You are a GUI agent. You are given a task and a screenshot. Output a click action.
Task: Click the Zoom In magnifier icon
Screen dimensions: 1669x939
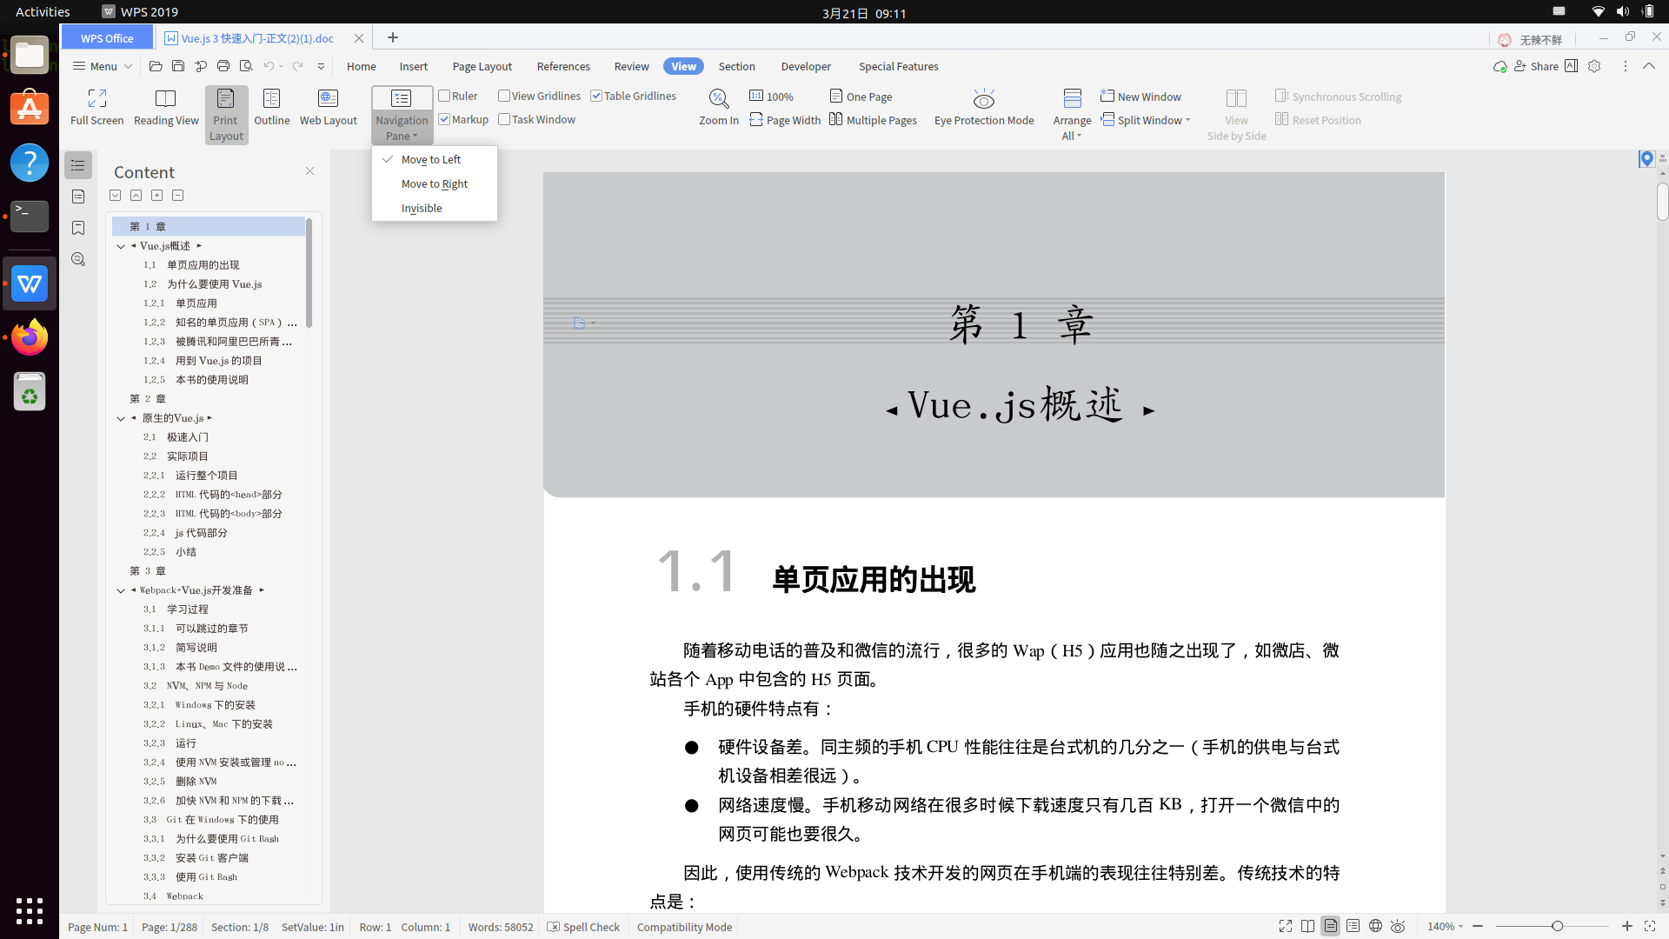(718, 98)
